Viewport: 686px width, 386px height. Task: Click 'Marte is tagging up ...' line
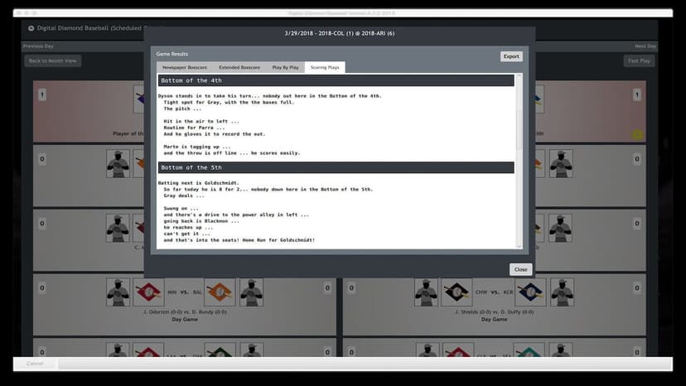coord(197,147)
